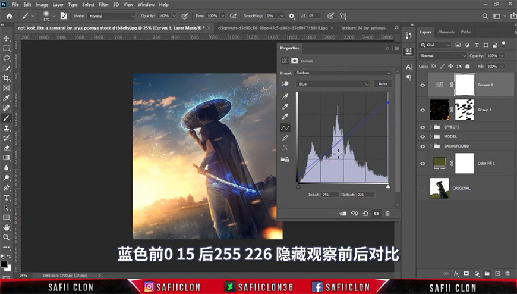517x294 pixels.
Task: Open the layer Opacity dropdown arrow
Action: click(502, 56)
